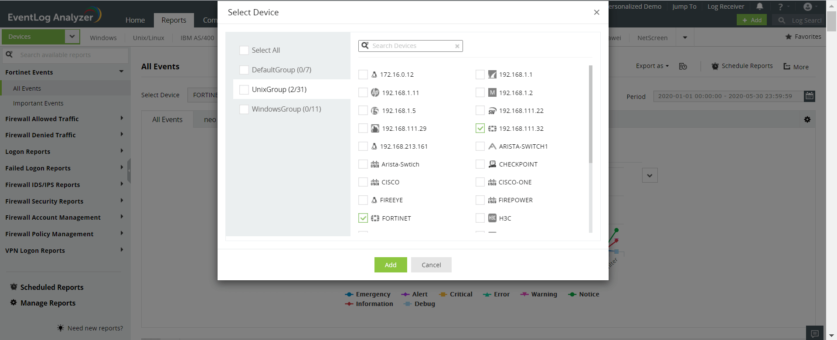This screenshot has height=340, width=837.
Task: Open the report settings gear
Action: 807,119
